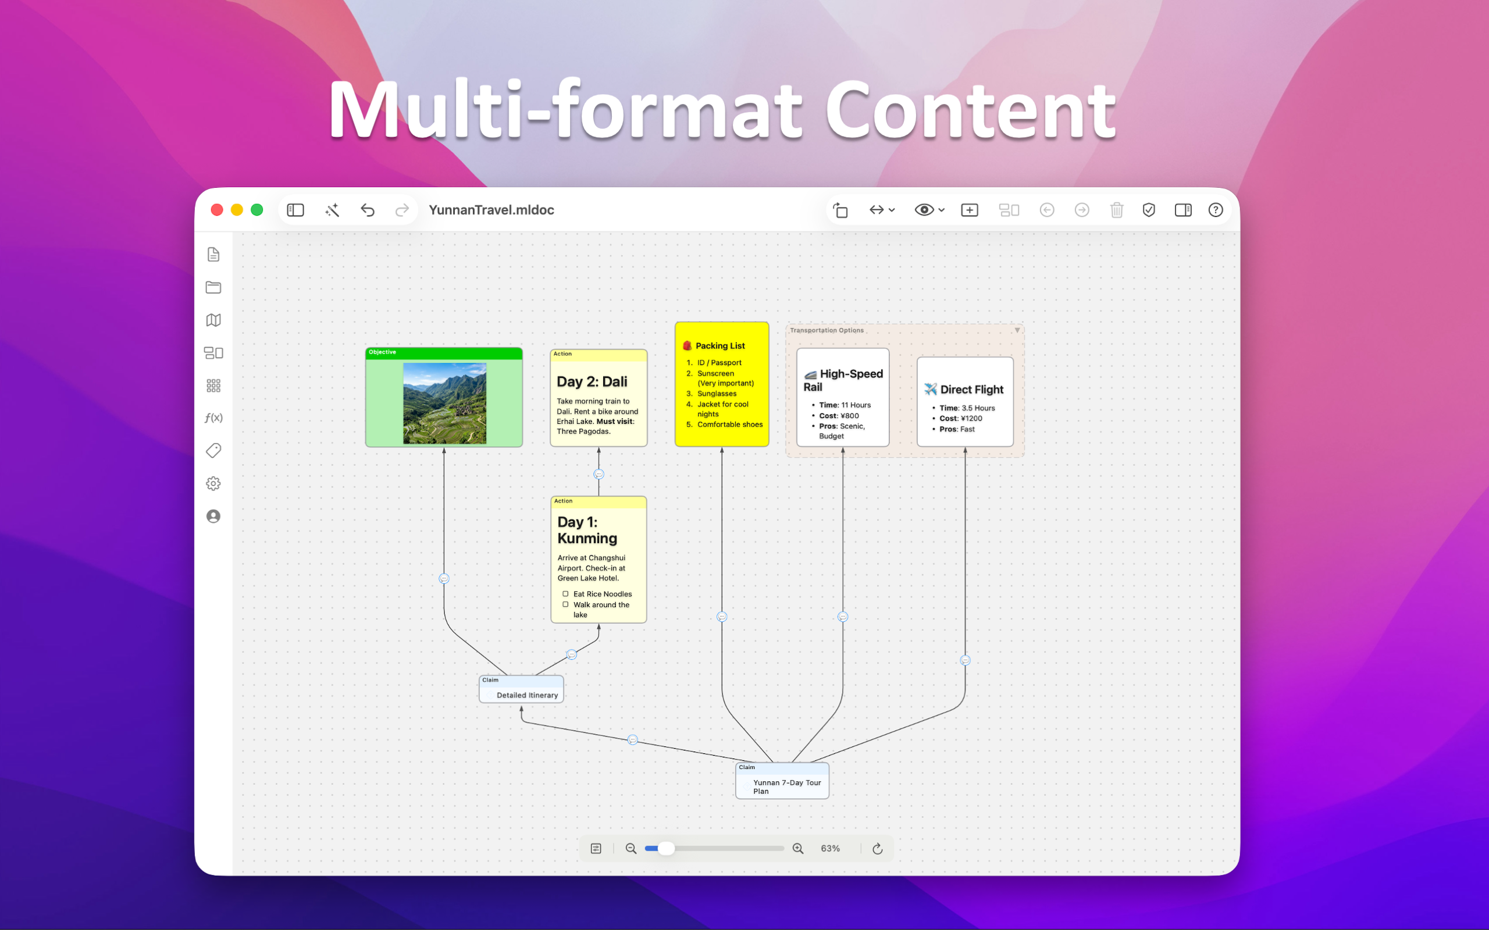Select the High-Speed Rail card

[842, 398]
